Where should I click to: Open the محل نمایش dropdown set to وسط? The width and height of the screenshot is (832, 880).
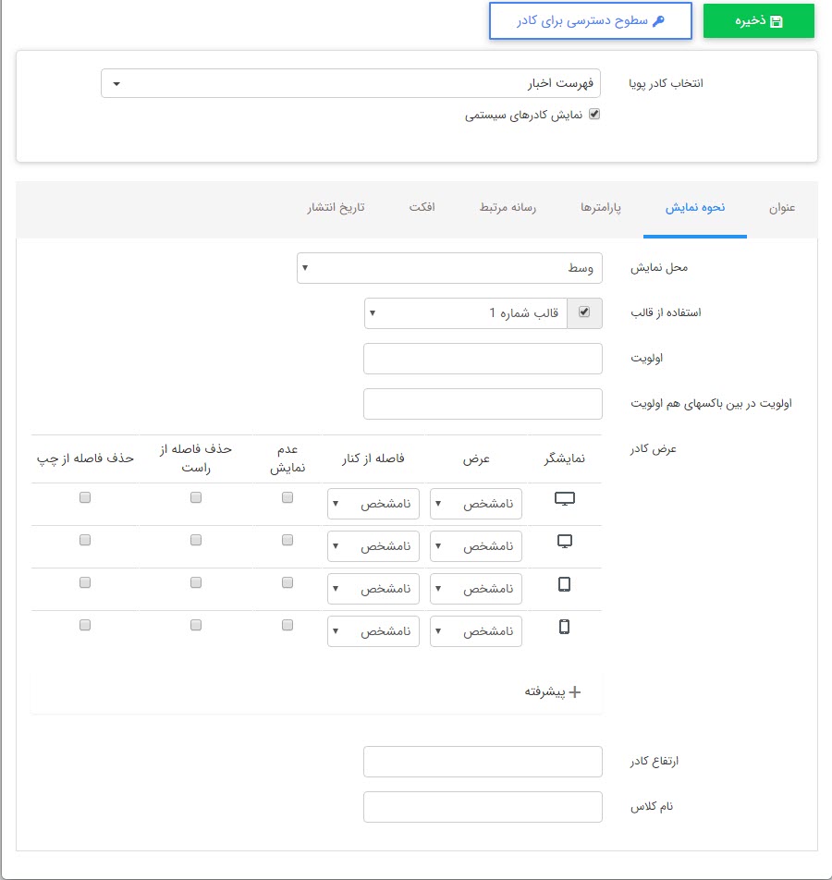[x=449, y=268]
